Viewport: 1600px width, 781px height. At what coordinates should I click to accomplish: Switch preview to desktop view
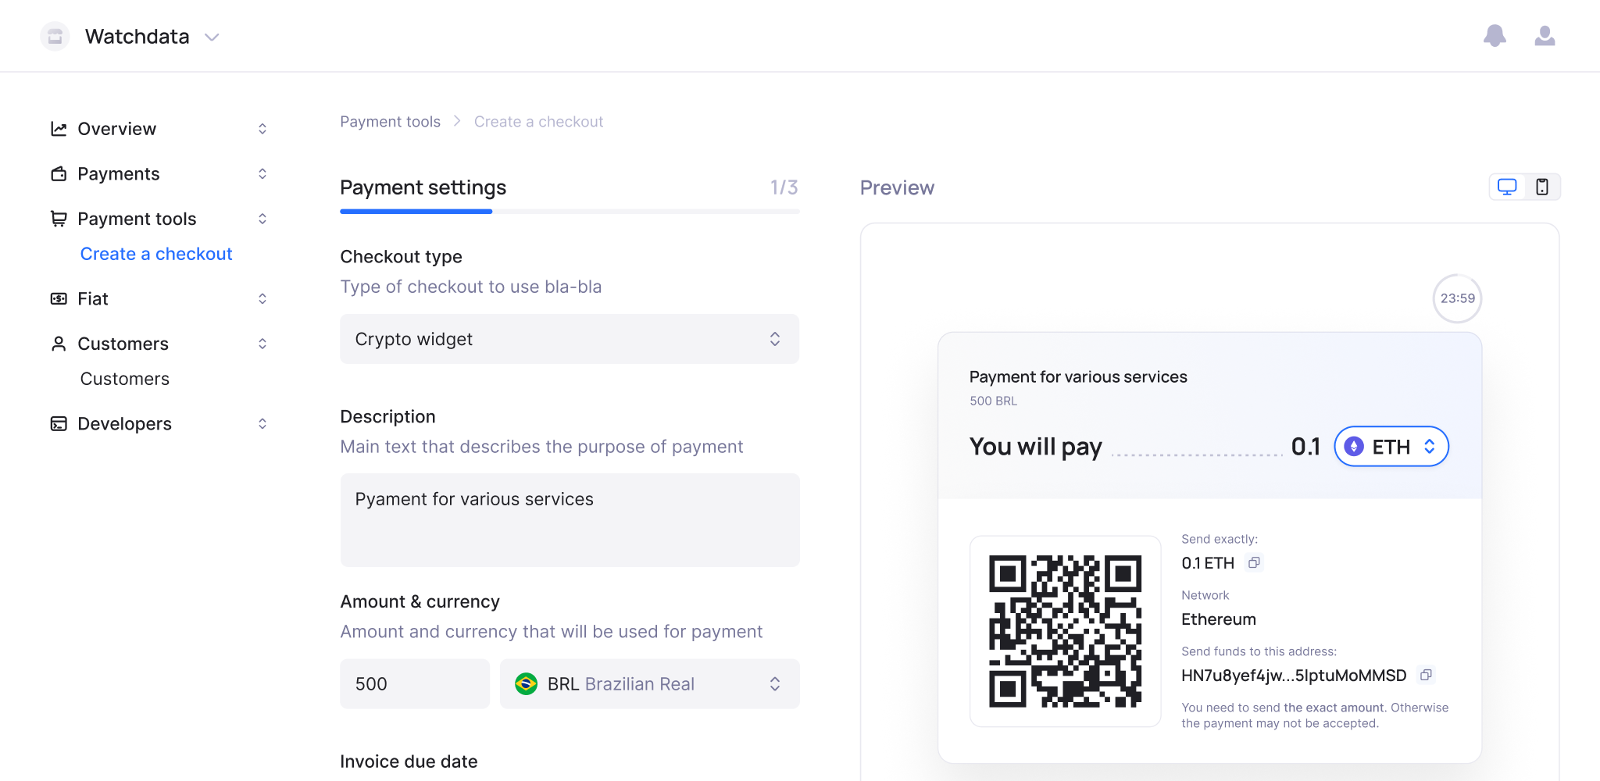pyautogui.click(x=1507, y=187)
